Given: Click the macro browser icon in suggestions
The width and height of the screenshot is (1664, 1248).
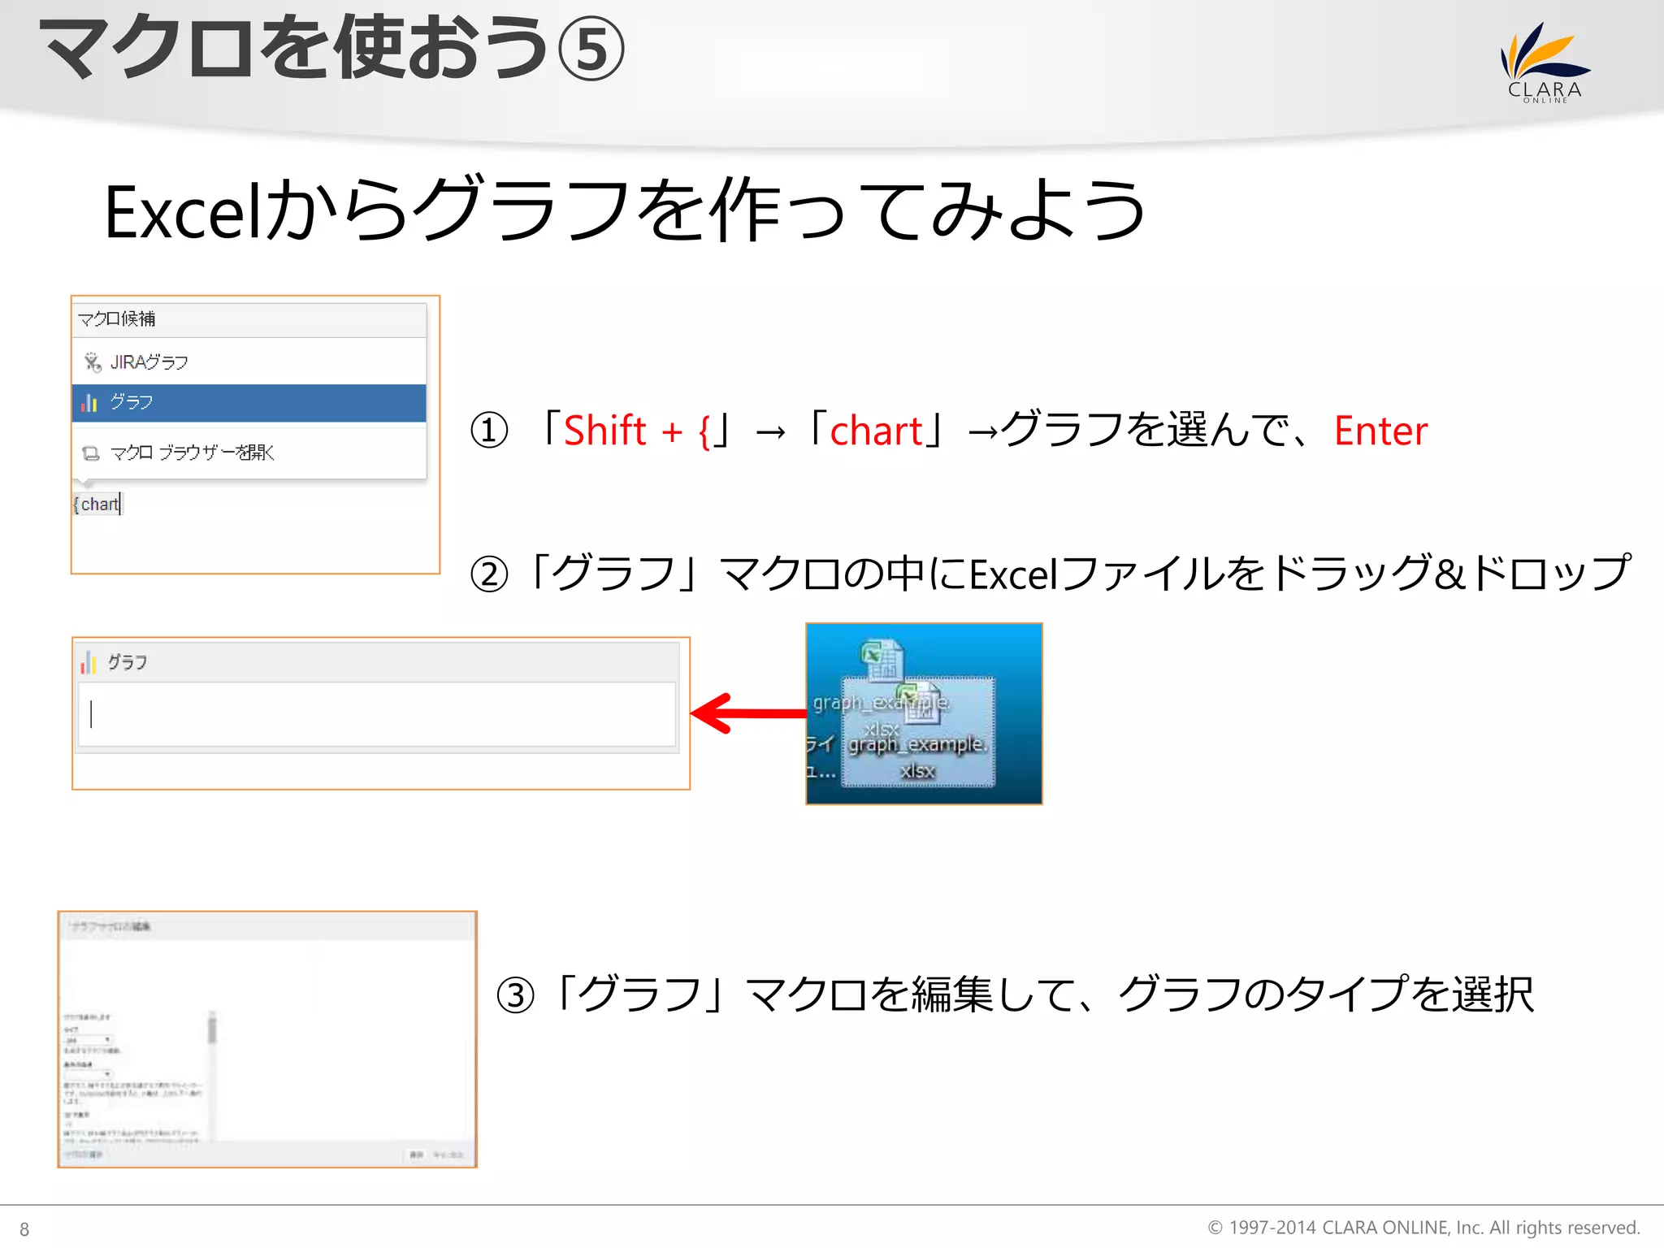Looking at the screenshot, I should click(x=91, y=453).
